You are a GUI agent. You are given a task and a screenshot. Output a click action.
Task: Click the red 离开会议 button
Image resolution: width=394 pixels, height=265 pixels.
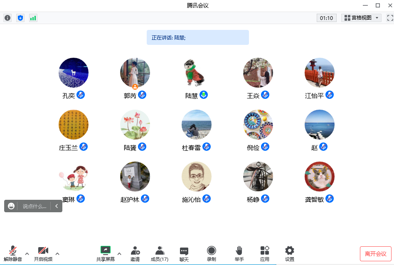coord(375,254)
